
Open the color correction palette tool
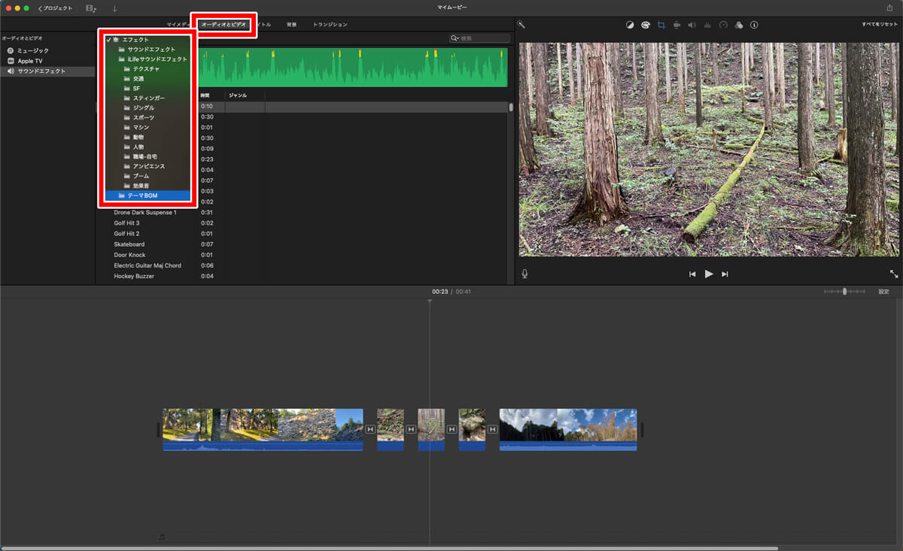click(x=646, y=25)
